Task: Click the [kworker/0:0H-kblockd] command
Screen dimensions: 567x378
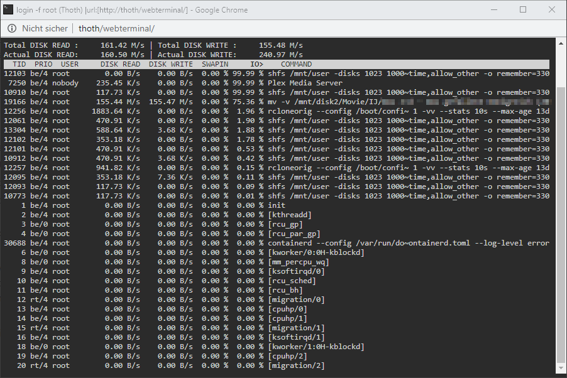Action: click(316, 252)
